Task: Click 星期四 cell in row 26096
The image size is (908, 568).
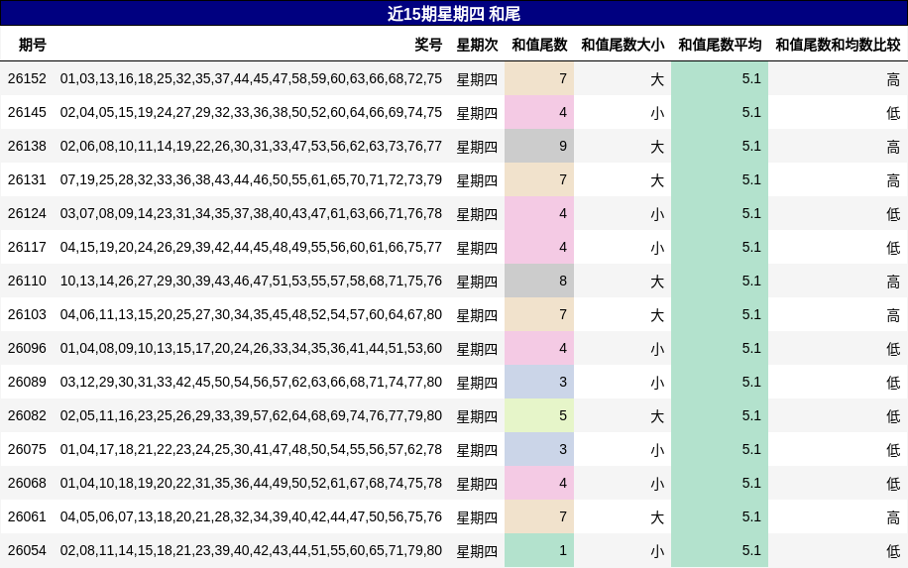Action: (x=477, y=348)
